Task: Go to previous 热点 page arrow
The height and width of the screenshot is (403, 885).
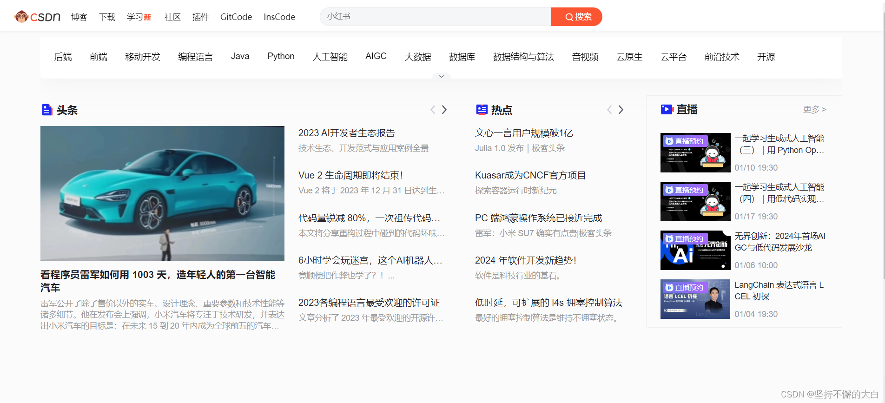Action: tap(609, 110)
